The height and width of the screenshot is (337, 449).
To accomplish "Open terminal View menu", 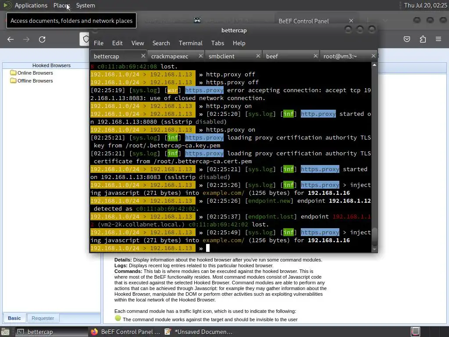I will (x=138, y=43).
